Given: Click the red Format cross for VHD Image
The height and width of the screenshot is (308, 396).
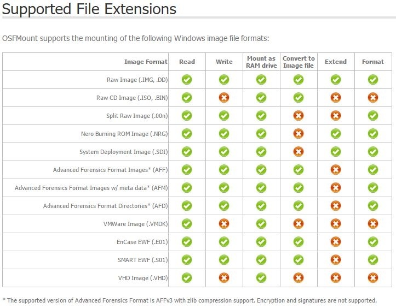Looking at the screenshot, I should pyautogui.click(x=373, y=278).
